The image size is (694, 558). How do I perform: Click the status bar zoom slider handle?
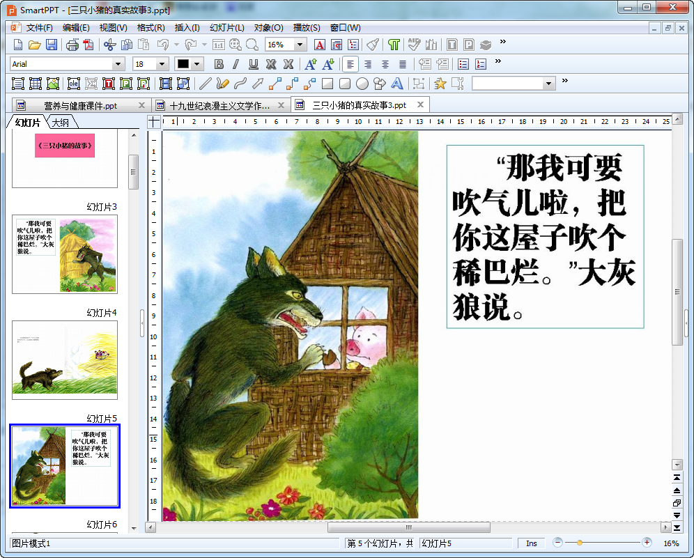tap(579, 543)
